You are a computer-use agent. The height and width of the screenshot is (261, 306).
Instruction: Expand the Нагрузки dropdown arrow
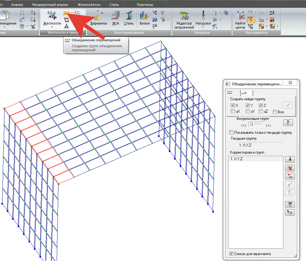point(203,27)
